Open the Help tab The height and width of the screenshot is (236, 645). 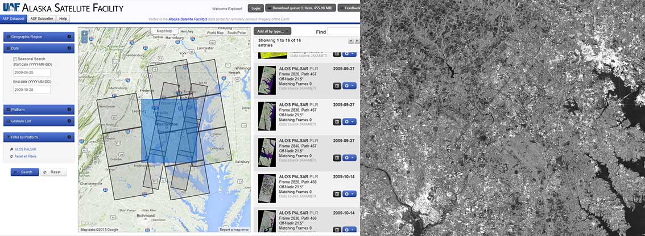(63, 19)
